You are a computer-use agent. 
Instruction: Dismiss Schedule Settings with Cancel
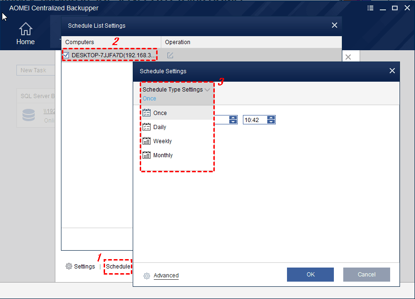[366, 275]
